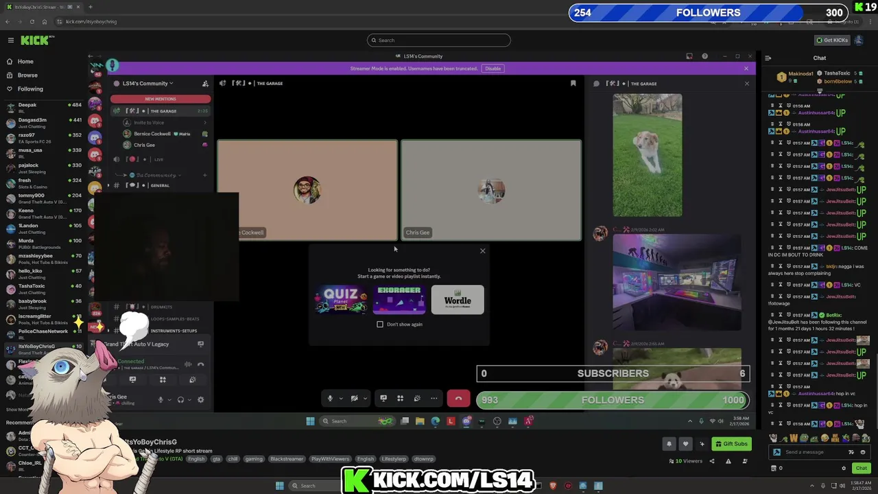Open soundboard icon in call controls
This screenshot has height=494, width=878.
[417, 399]
